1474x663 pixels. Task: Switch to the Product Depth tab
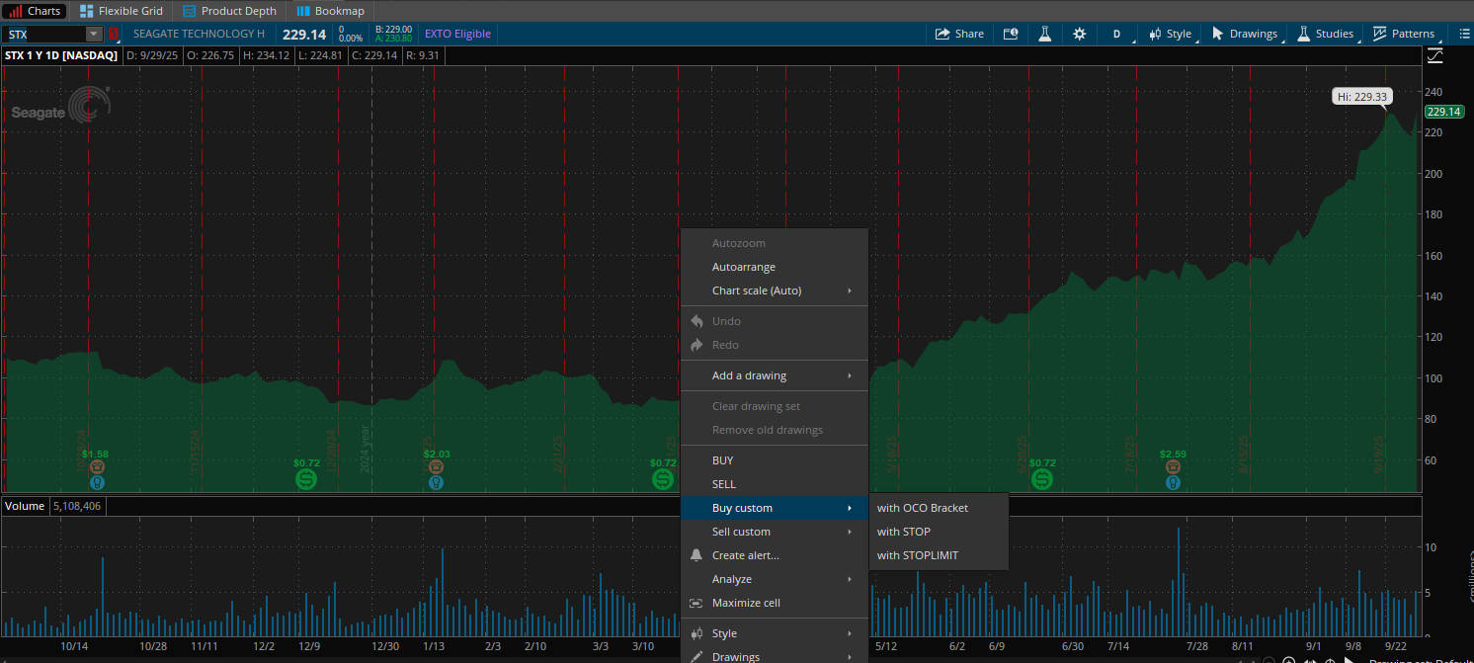click(229, 11)
